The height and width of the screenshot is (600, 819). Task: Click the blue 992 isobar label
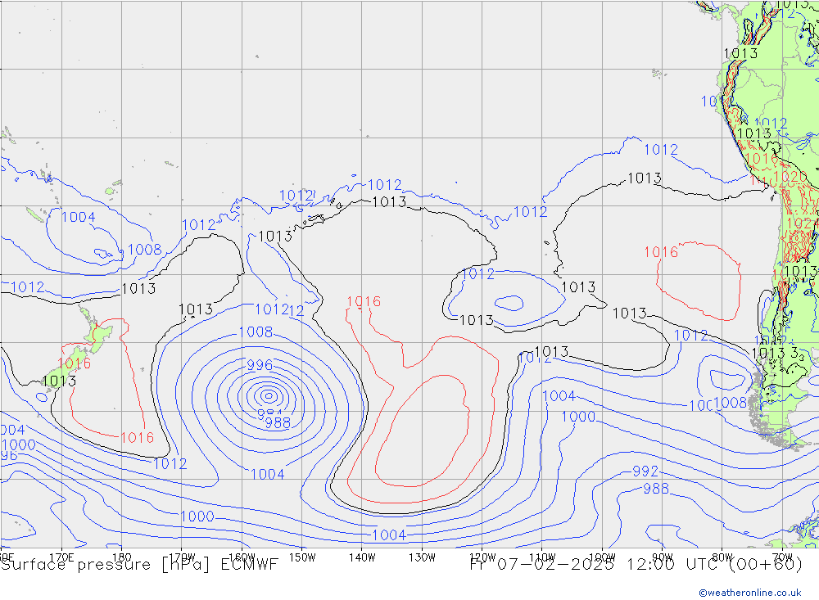pyautogui.click(x=645, y=471)
